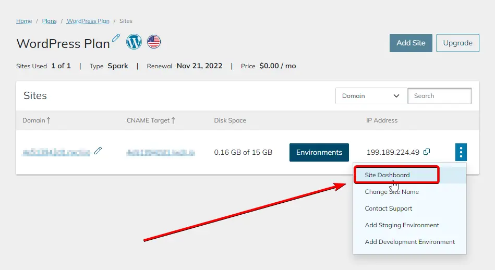Image resolution: width=495 pixels, height=270 pixels.
Task: Go to Home breadcrumb link
Action: coord(24,21)
